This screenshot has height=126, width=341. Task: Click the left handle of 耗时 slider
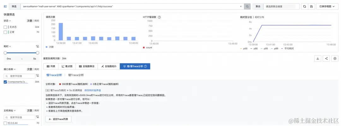[5, 53]
